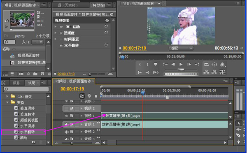Open the 源: (无素材) tab
The image size is (247, 153).
(68, 5)
